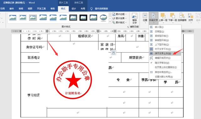Viewport: 201px width, 119px height.
Task: Click the 环绕文字 (Wrap Text) ribbon button
Action: click(x=154, y=18)
